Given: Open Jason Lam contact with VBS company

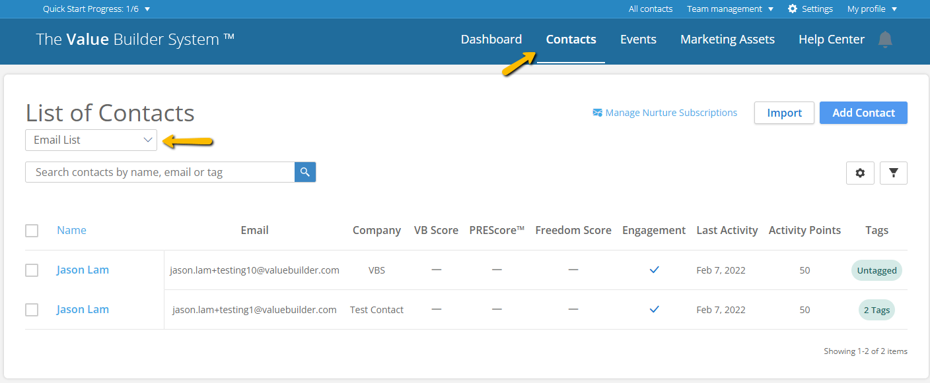Looking at the screenshot, I should [83, 270].
